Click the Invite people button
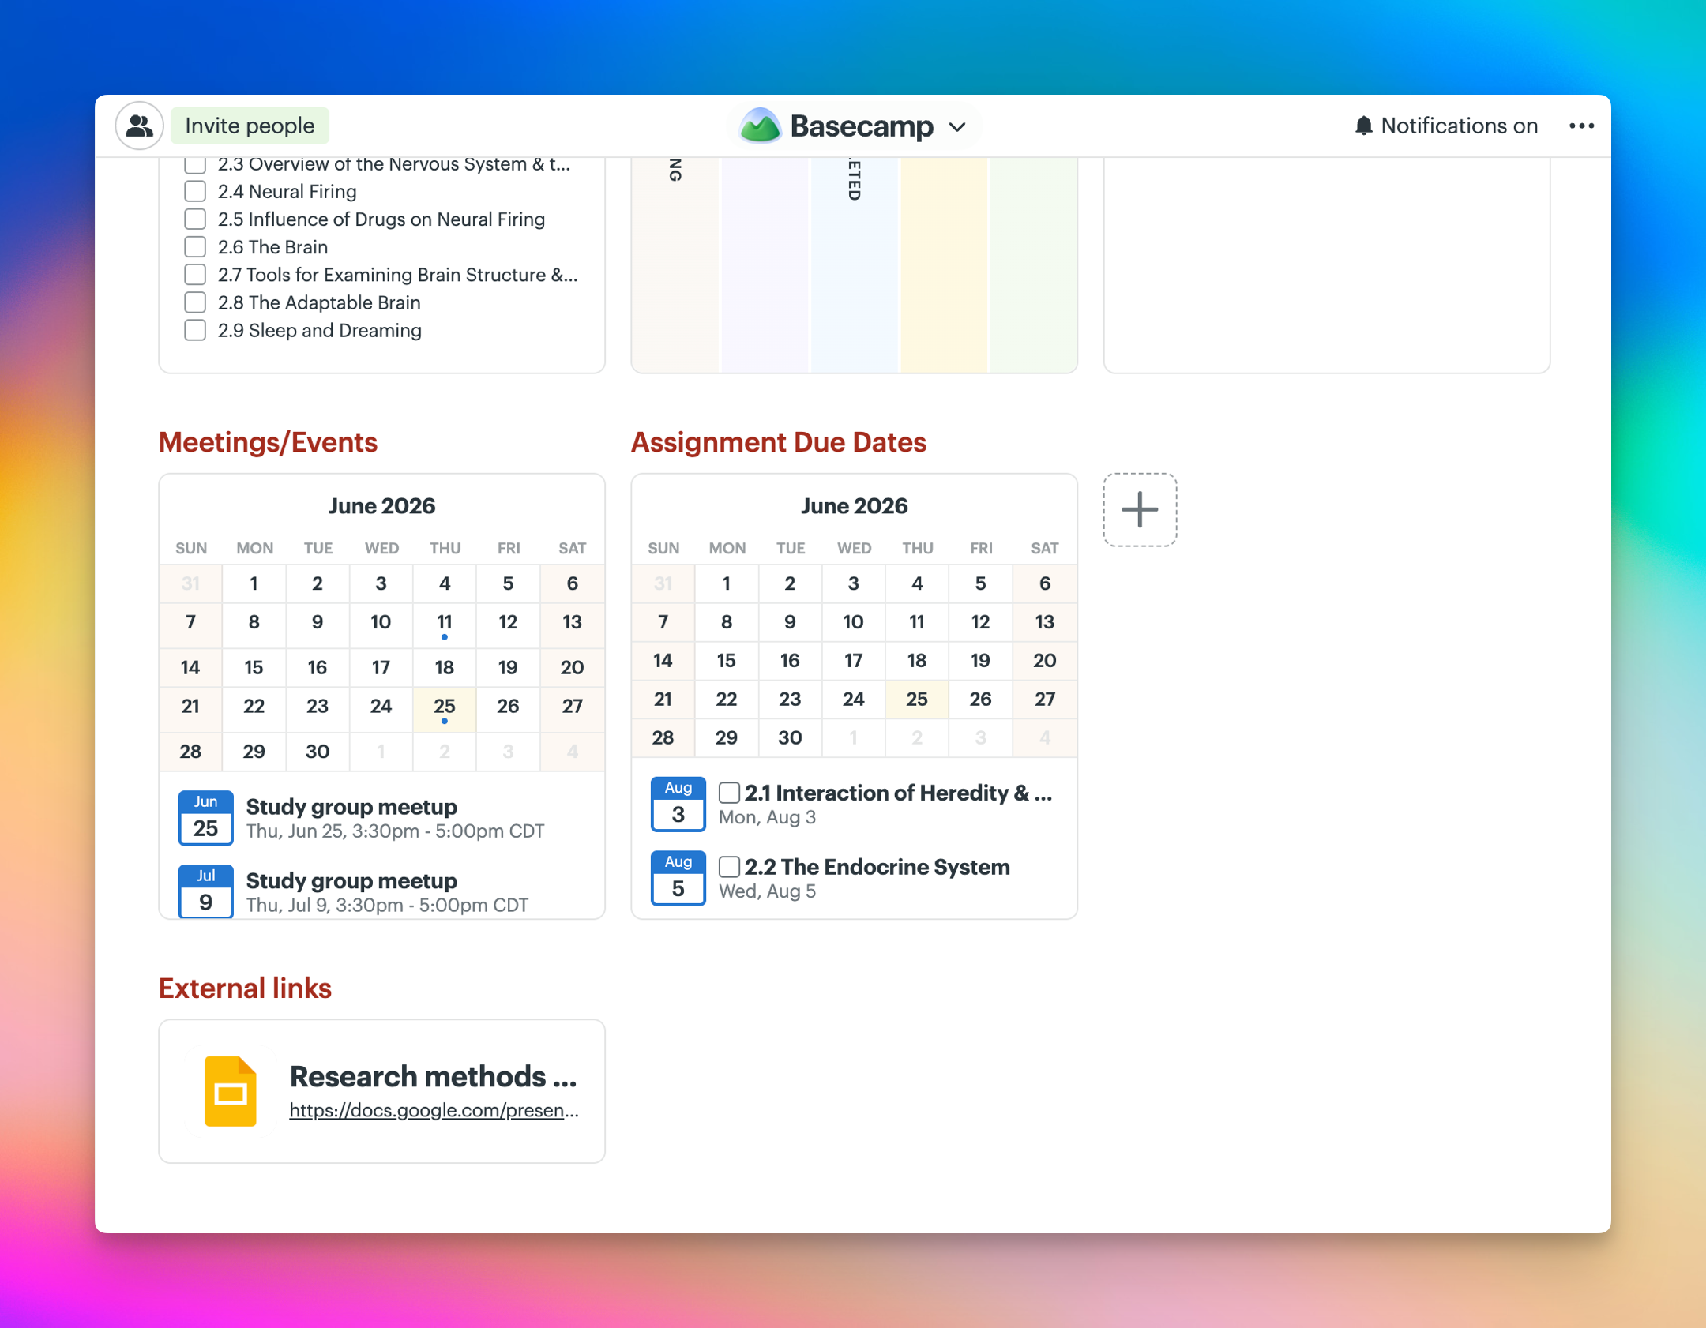The height and width of the screenshot is (1328, 1706). (250, 126)
